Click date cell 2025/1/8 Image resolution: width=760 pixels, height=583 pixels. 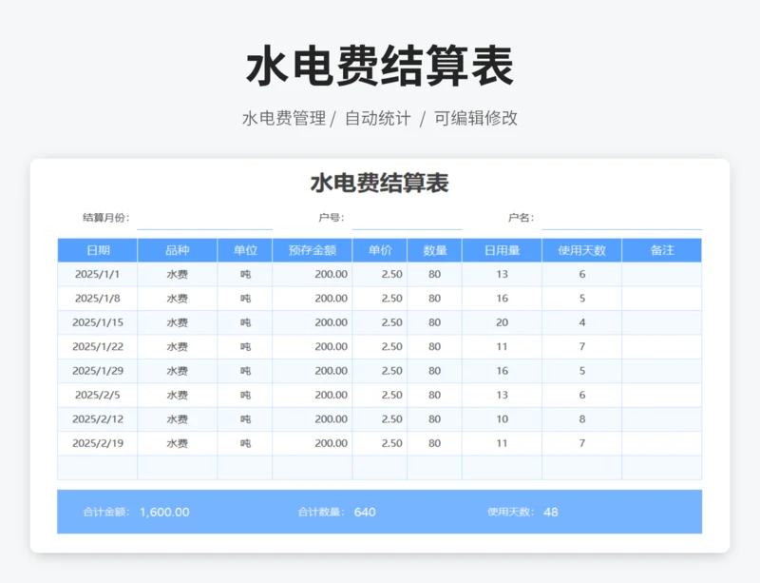98,299
